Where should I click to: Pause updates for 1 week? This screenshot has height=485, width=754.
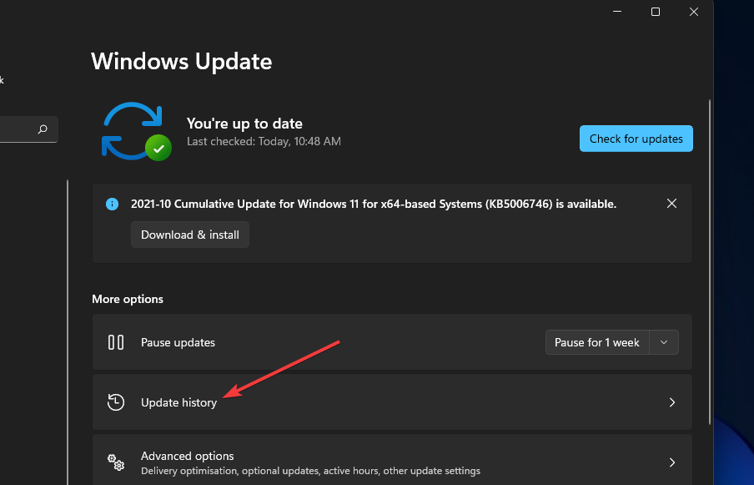click(597, 342)
